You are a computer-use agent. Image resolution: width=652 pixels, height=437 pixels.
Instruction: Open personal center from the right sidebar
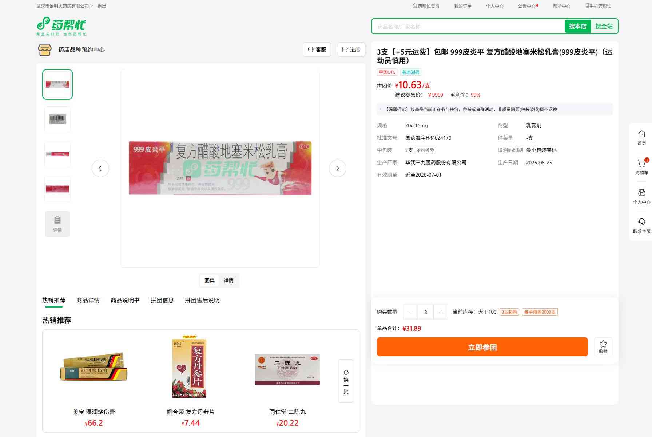641,196
